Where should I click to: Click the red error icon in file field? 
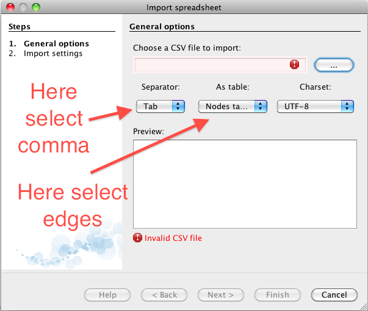tap(294, 64)
